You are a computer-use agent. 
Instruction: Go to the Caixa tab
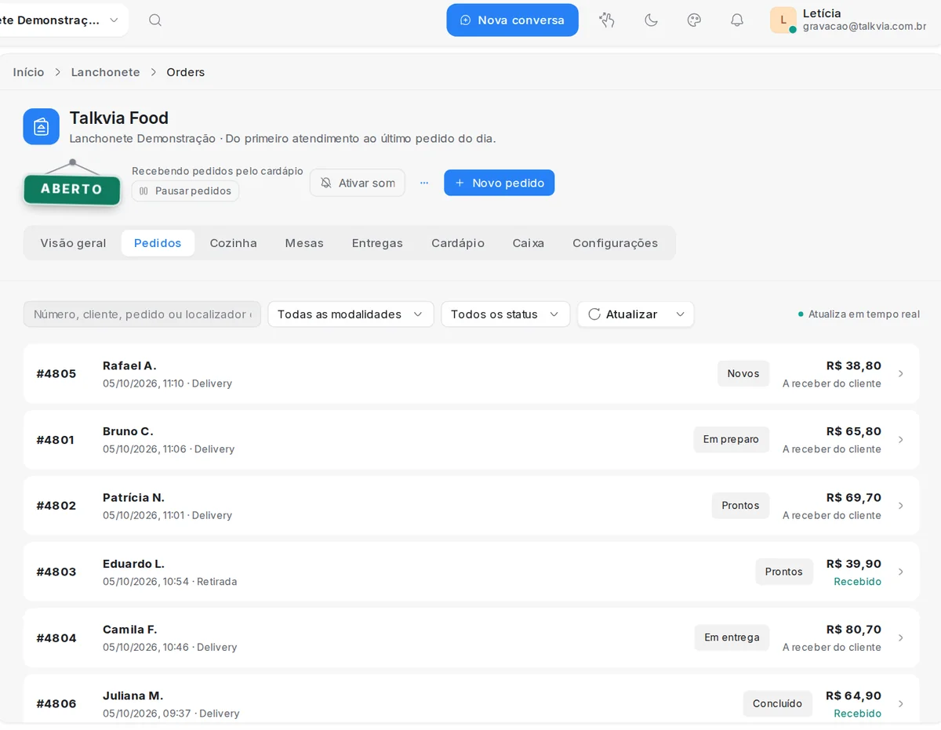coord(529,243)
